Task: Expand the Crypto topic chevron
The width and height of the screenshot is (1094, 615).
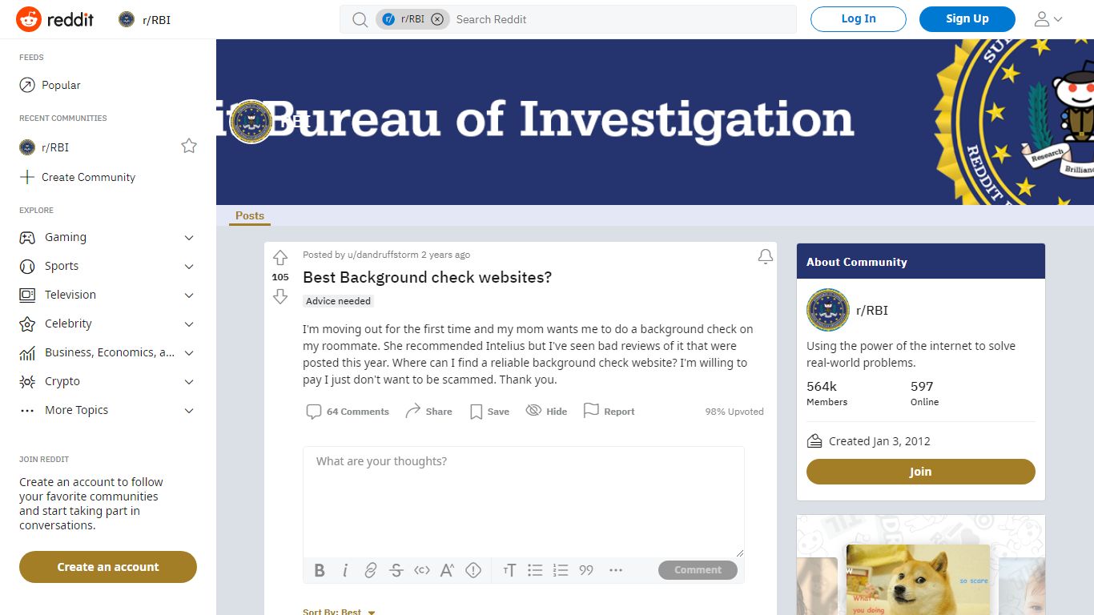Action: tap(189, 382)
